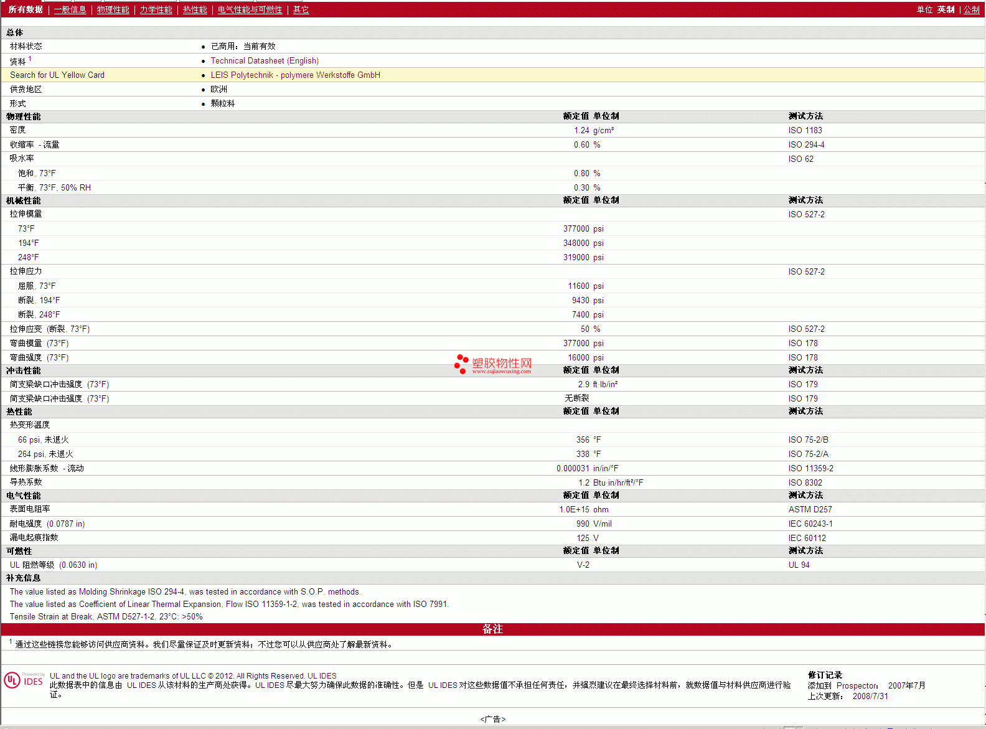Click the ISO 1183 test method
Viewport: 986px width, 729px height.
point(805,131)
